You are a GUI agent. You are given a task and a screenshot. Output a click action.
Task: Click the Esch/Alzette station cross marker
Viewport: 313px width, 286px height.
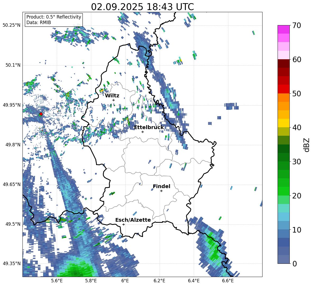coord(123,224)
